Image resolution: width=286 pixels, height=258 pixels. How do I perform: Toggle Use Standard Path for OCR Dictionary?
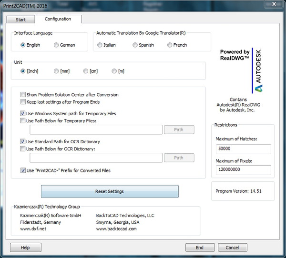click(x=60, y=141)
